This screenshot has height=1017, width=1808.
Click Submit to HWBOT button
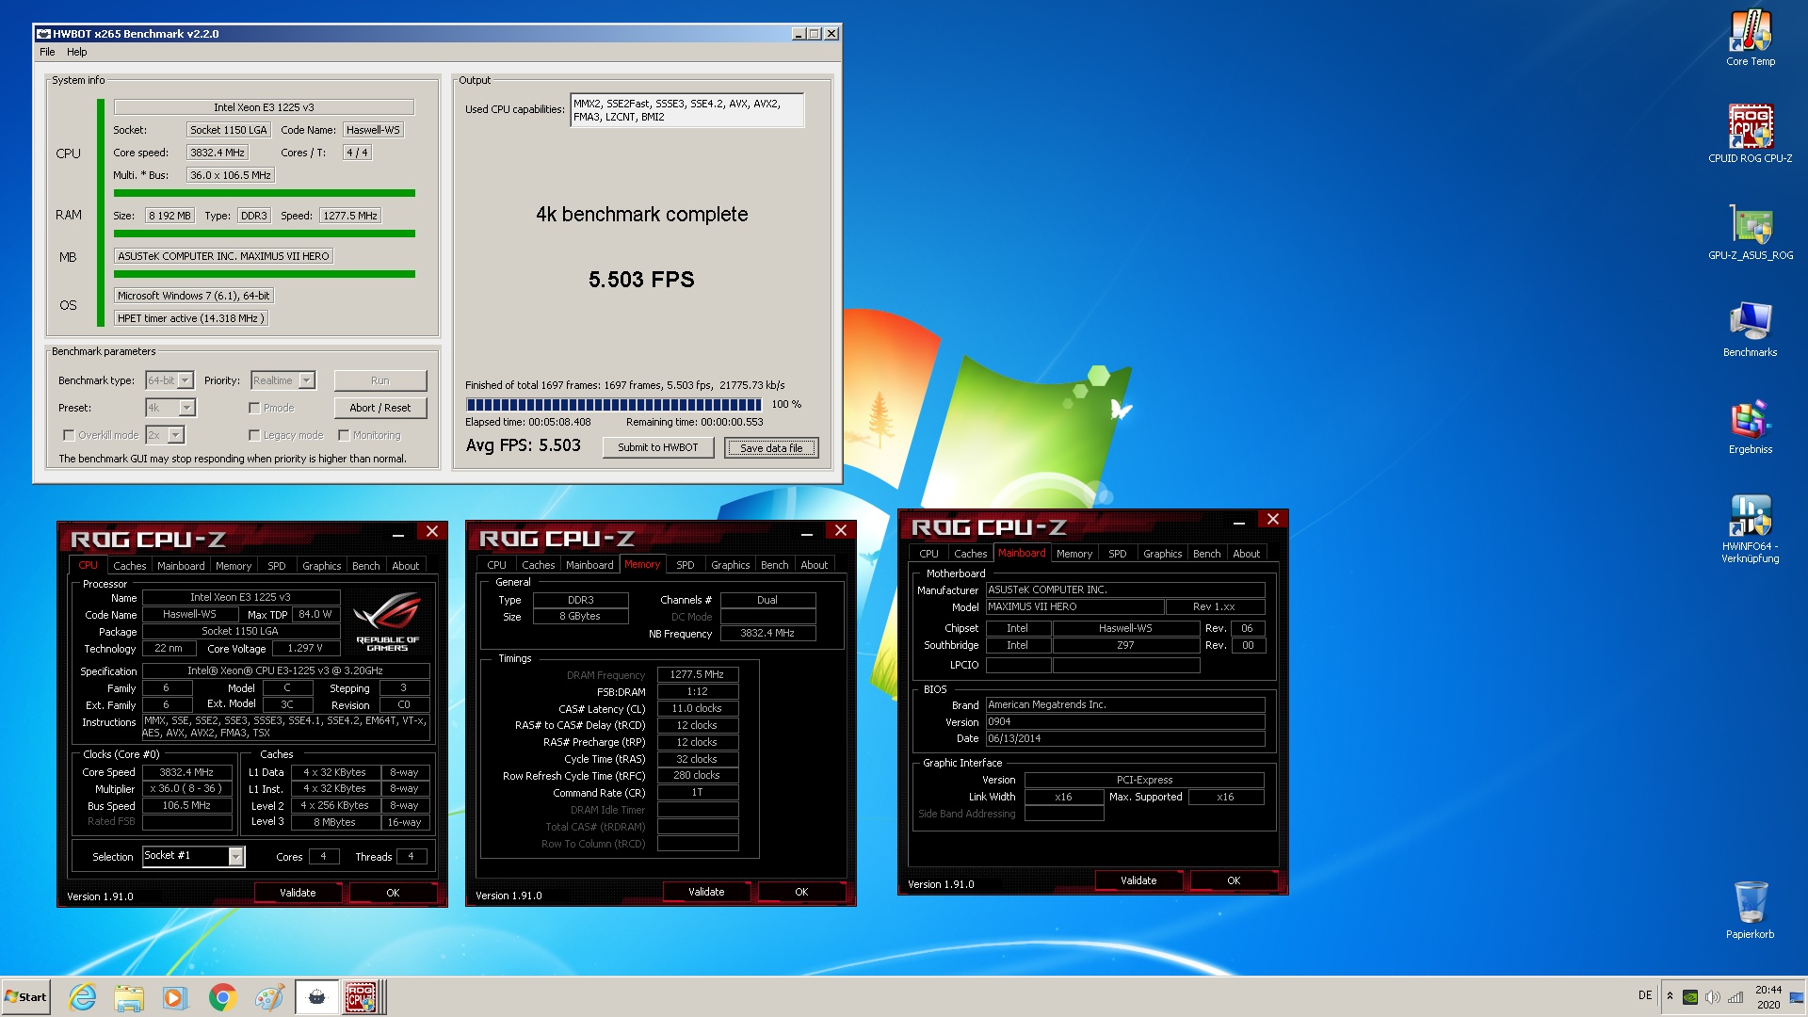(x=657, y=447)
